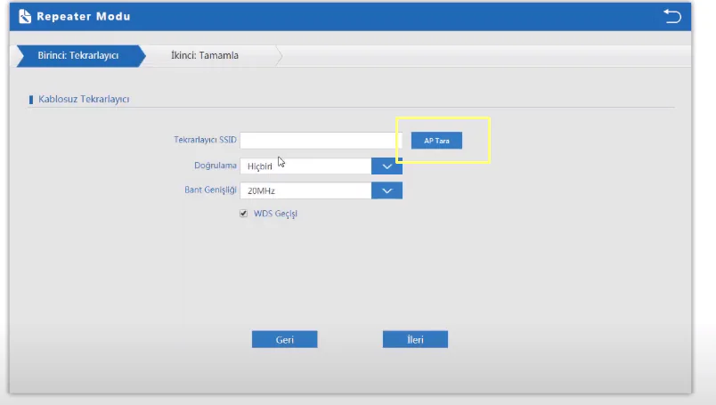The width and height of the screenshot is (716, 405).
Task: Click the back arrow icon in header
Action: (671, 16)
